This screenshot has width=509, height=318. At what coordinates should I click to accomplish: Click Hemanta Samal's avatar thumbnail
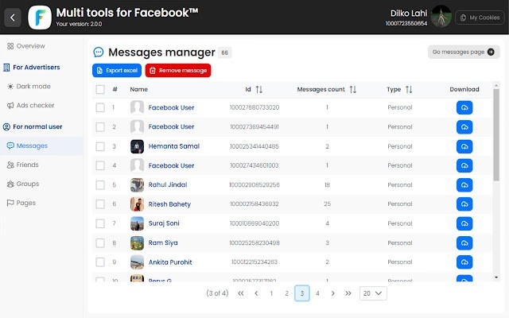click(x=137, y=146)
